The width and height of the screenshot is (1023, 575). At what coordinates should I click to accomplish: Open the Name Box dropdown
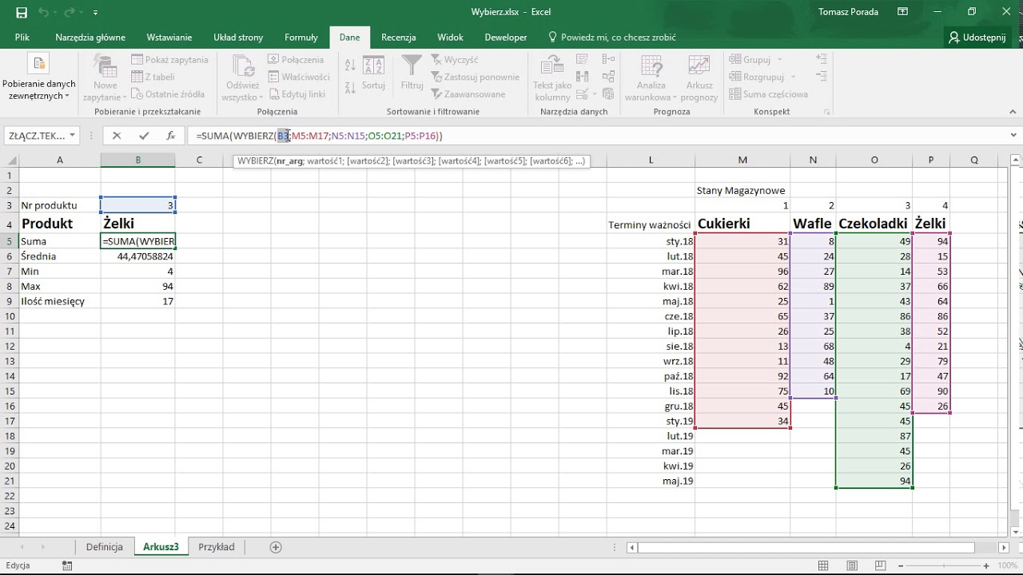(x=73, y=136)
